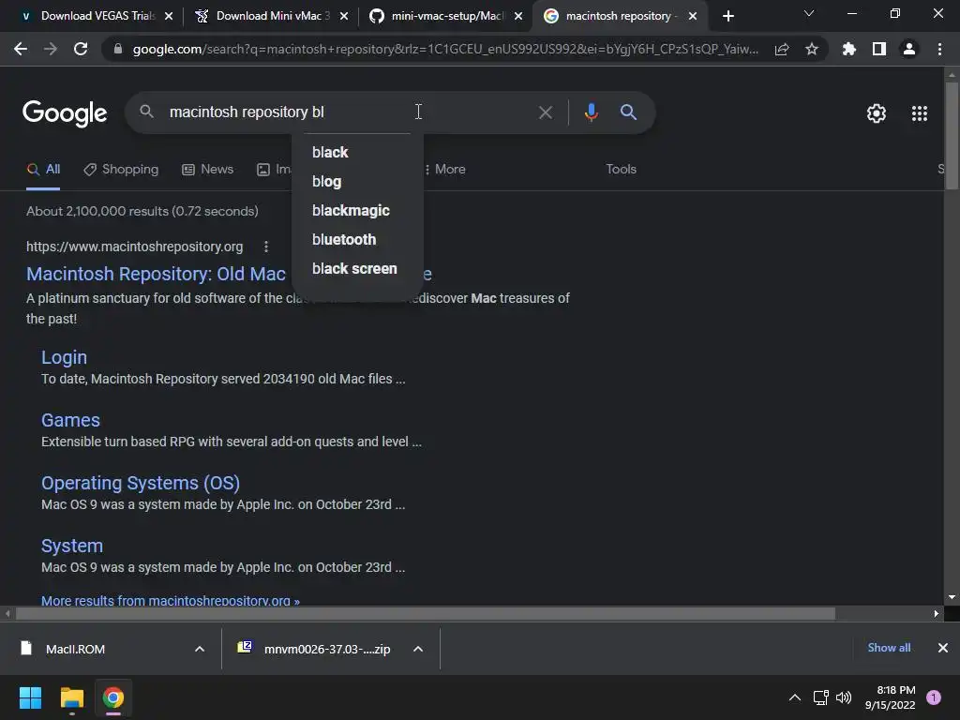Screen dimensions: 960x720
Task: Close the Download Mini vMac tab
Action: click(344, 17)
